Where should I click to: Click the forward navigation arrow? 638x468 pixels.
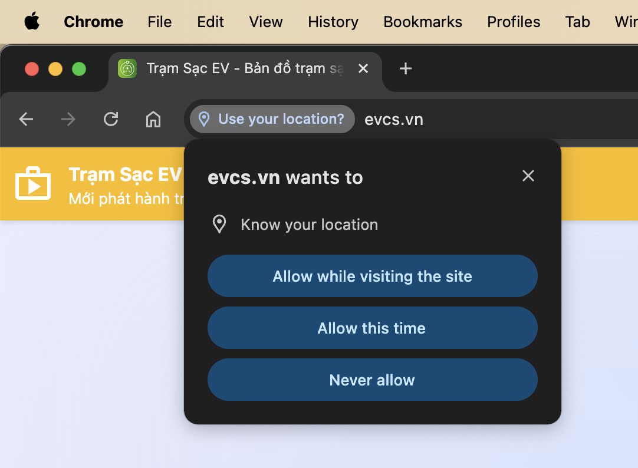point(68,119)
